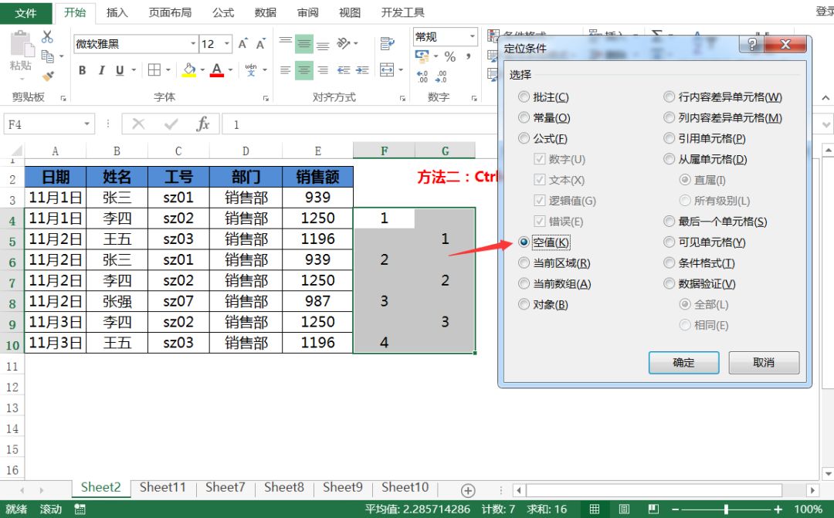Open the borders dropdown arrow
The width and height of the screenshot is (834, 518).
coord(168,70)
